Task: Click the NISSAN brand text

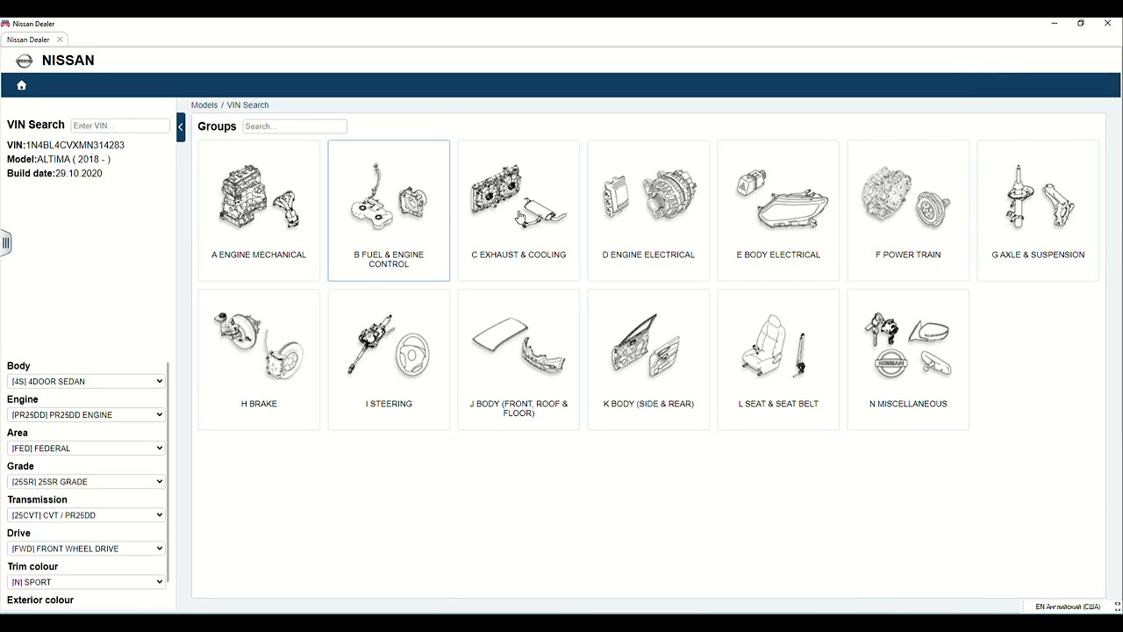Action: [68, 61]
